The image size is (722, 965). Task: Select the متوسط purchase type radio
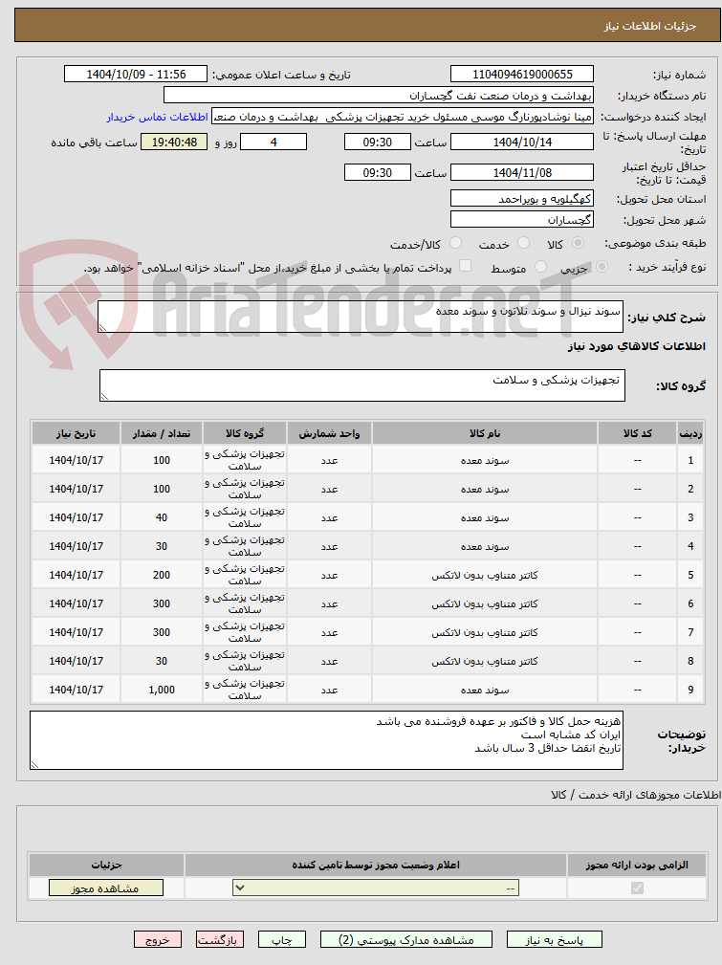(x=540, y=267)
